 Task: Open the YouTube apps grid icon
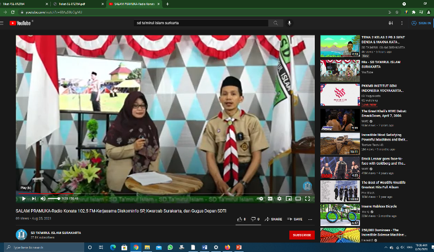[390, 23]
